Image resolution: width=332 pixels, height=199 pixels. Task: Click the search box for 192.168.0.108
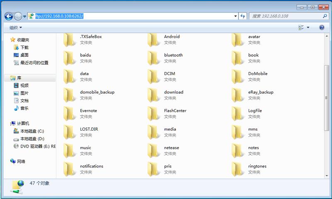click(x=286, y=16)
